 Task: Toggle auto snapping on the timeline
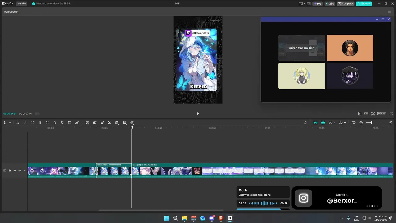coord(323,123)
